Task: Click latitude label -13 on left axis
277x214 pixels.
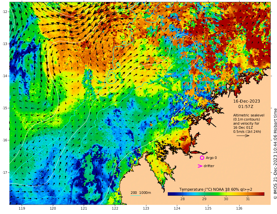Action: (5, 44)
